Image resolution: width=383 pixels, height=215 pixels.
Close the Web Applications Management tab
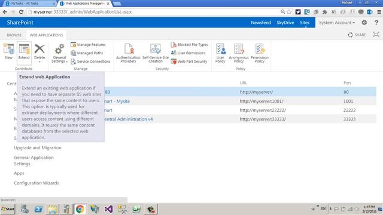[x=108, y=4]
